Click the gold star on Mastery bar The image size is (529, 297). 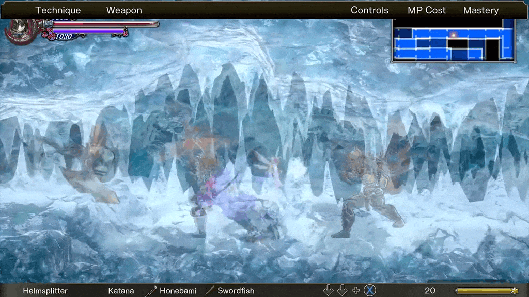tap(515, 290)
